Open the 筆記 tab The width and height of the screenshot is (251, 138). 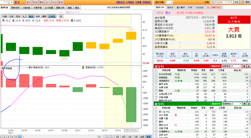pos(77,8)
